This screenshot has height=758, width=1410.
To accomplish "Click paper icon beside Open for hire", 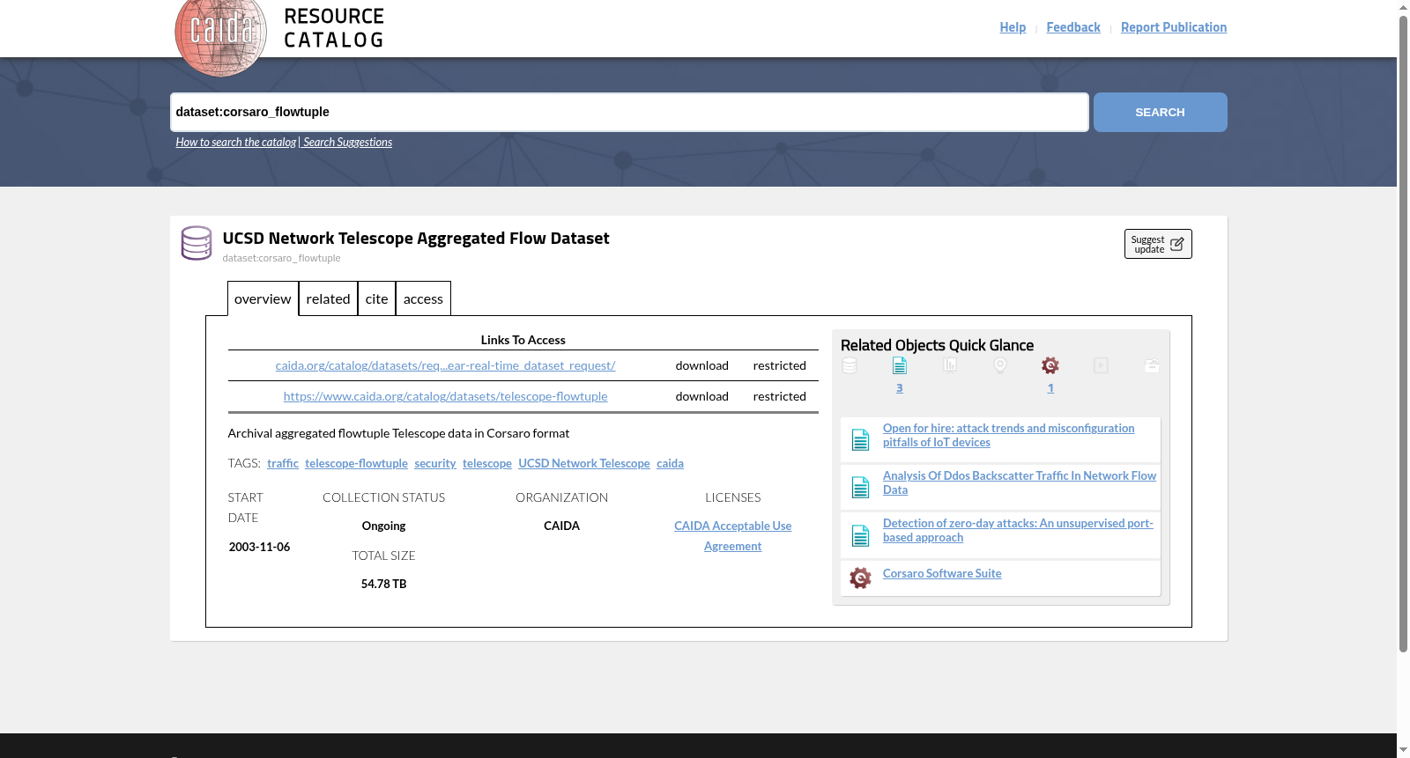I will tap(861, 439).
